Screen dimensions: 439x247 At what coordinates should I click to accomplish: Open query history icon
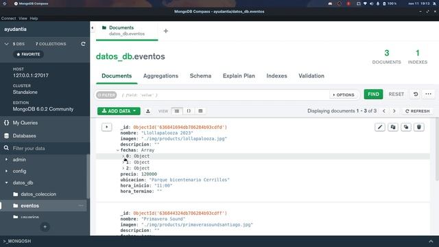click(x=416, y=94)
